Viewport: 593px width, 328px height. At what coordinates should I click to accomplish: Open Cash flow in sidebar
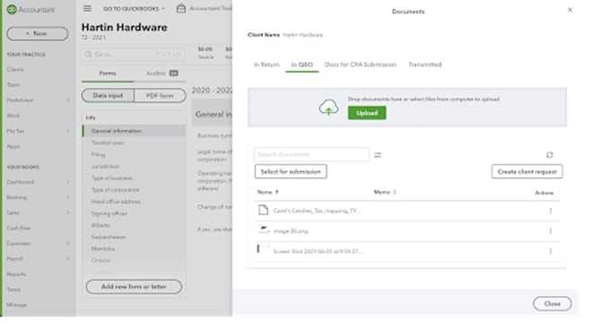pyautogui.click(x=19, y=228)
